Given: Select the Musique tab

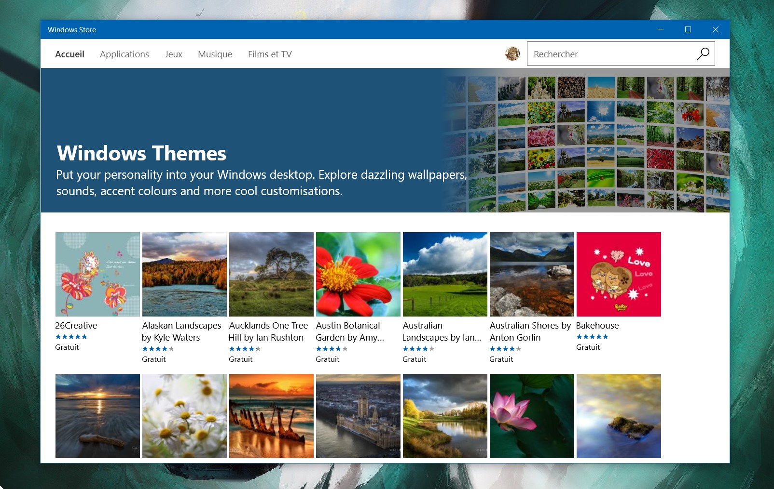Looking at the screenshot, I should [x=215, y=54].
